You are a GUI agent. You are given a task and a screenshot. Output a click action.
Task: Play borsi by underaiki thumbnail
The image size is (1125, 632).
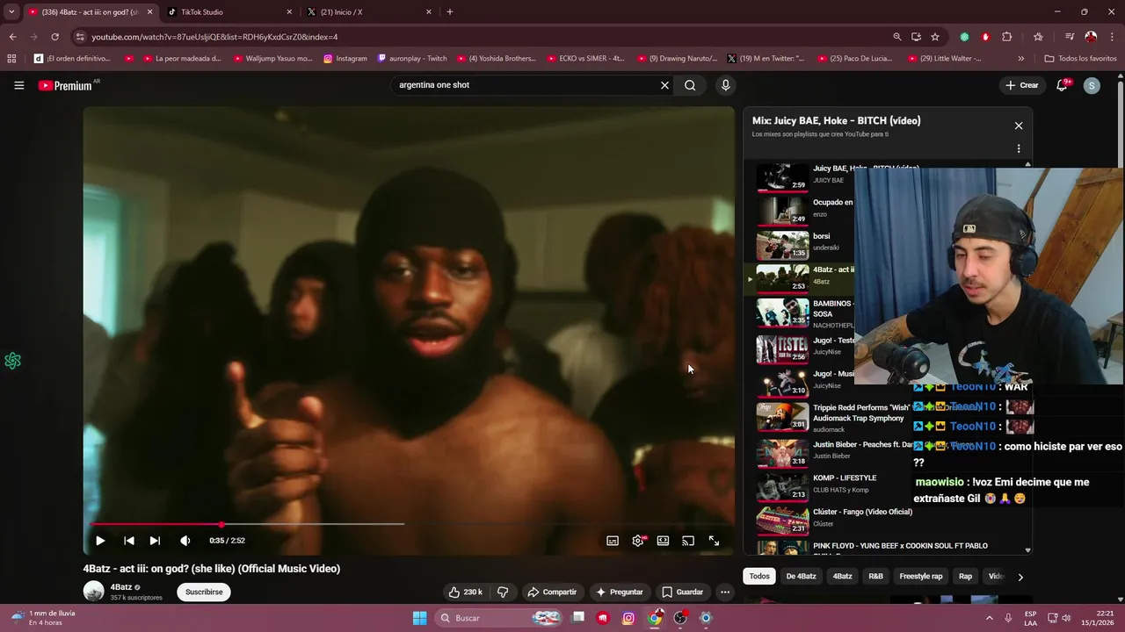(x=782, y=244)
